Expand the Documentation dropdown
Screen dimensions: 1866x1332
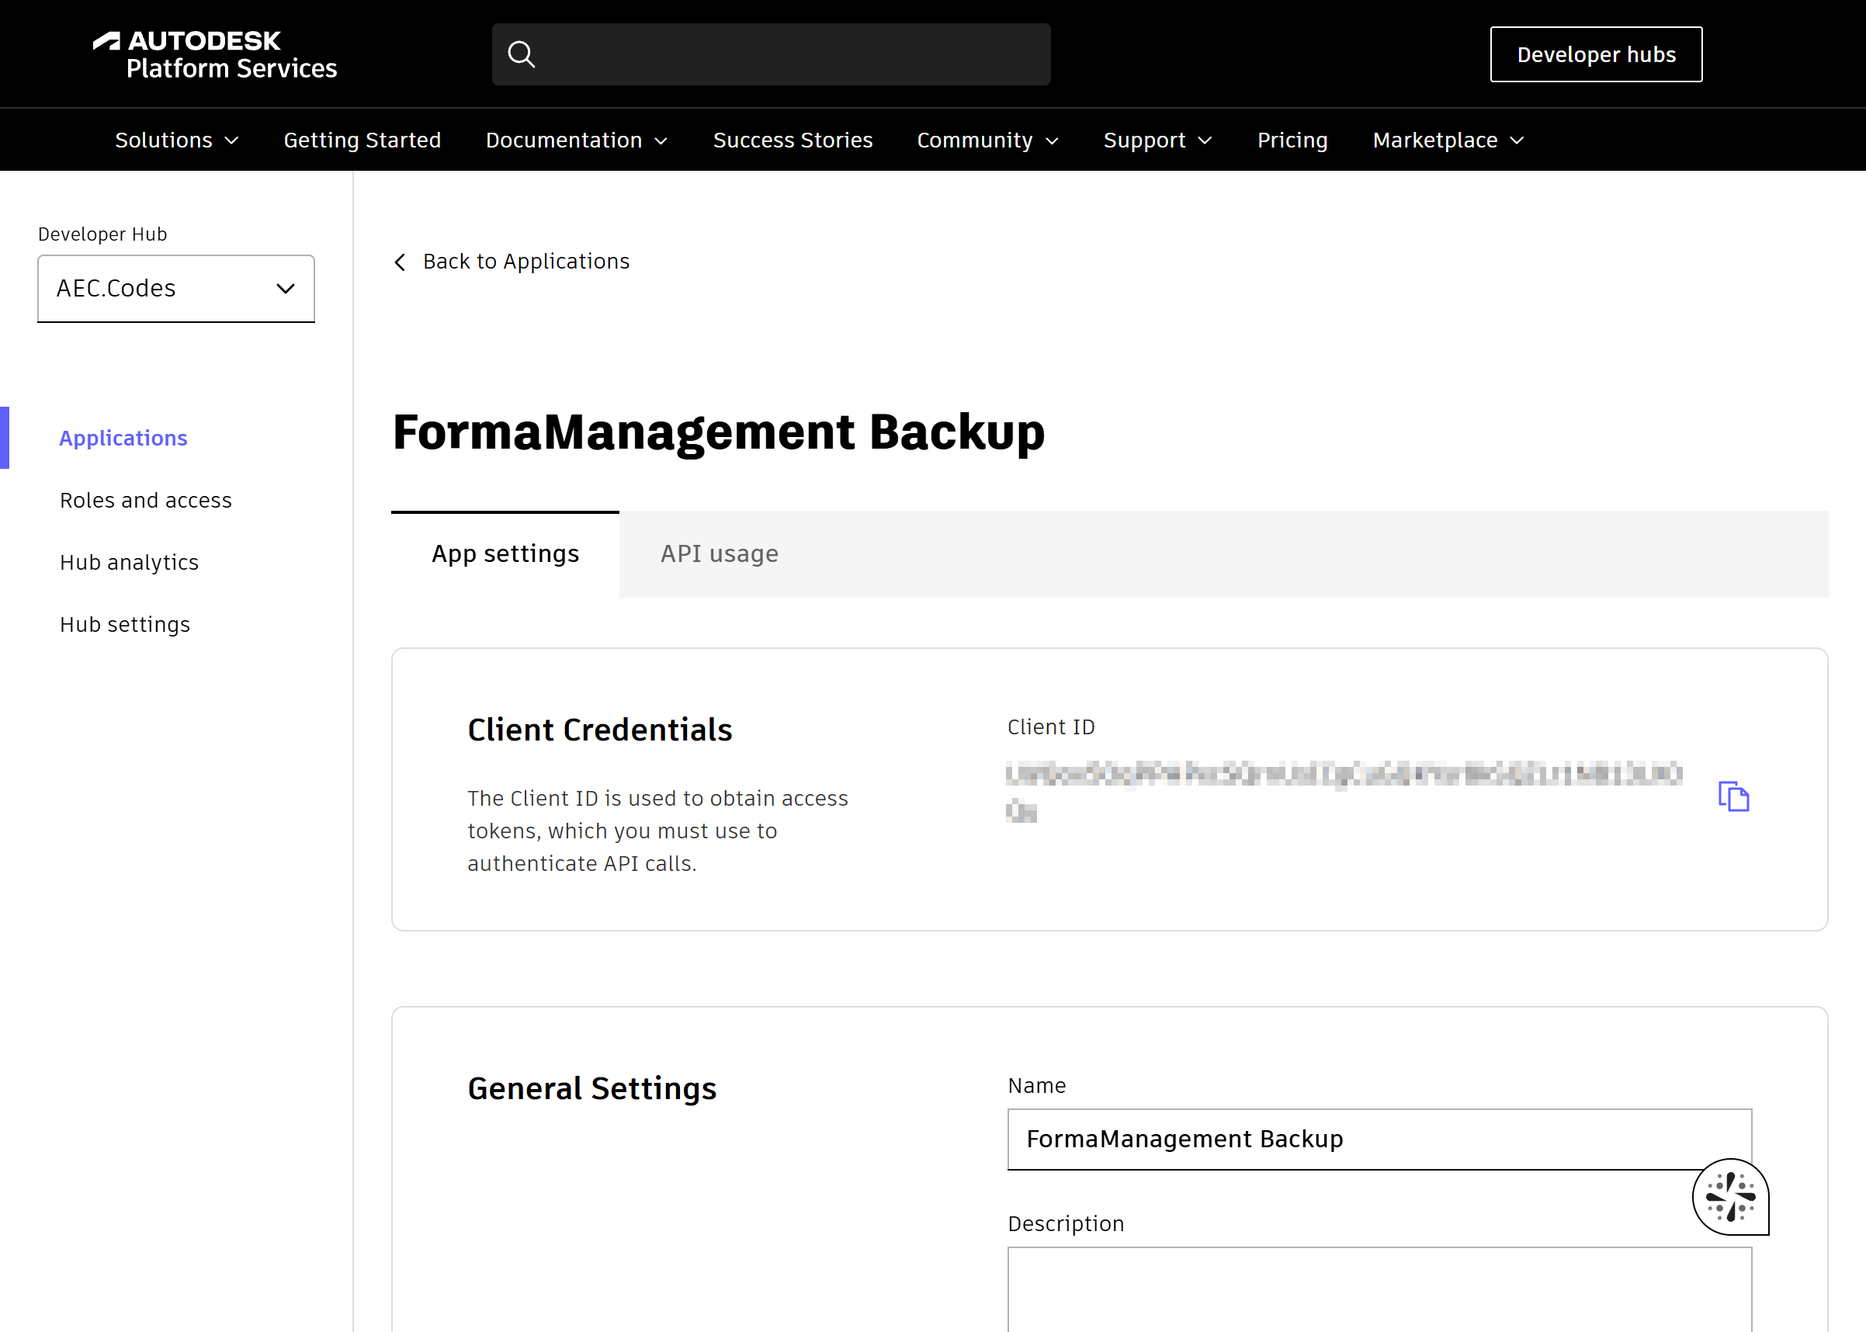577,140
